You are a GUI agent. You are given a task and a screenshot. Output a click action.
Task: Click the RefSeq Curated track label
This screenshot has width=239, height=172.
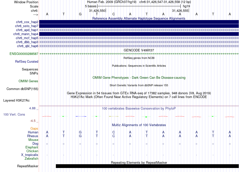[x=27, y=61]
